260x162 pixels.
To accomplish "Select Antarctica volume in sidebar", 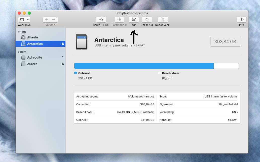I will click(x=35, y=44).
